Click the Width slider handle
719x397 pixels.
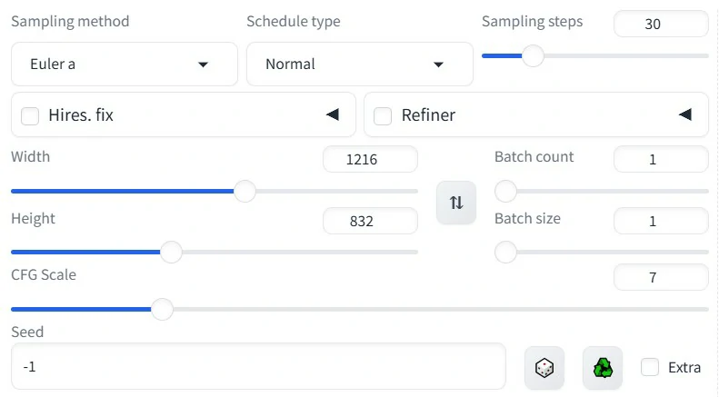point(245,191)
